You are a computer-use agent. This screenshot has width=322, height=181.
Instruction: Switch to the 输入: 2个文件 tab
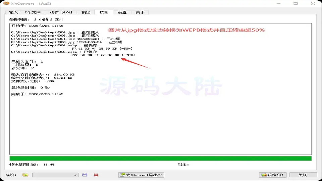click(x=24, y=12)
